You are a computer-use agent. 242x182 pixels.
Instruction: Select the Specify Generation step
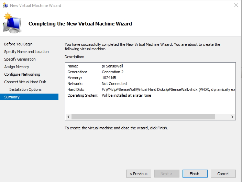pyautogui.click(x=20, y=59)
